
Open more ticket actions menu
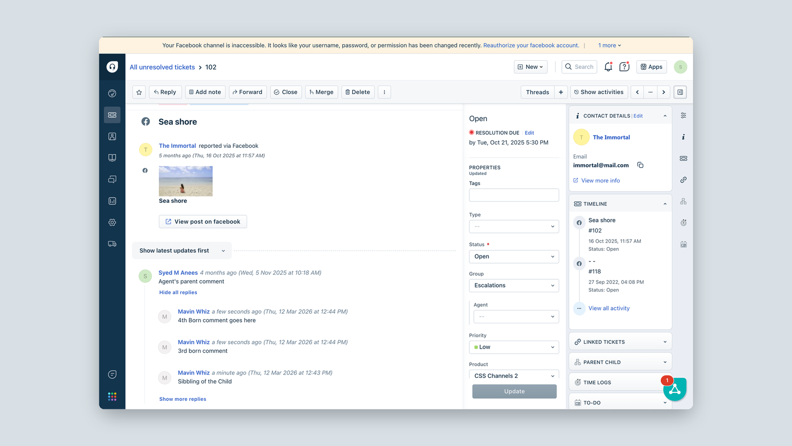384,92
